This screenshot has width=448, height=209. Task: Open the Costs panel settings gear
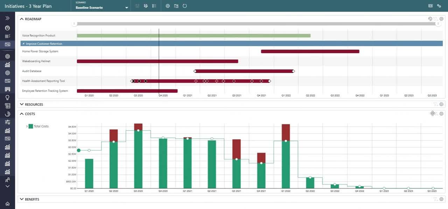point(441,114)
